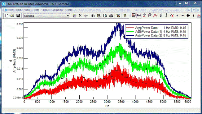Click the minus (subtract) operator icon
202x114 pixels.
pyautogui.click(x=182, y=16)
